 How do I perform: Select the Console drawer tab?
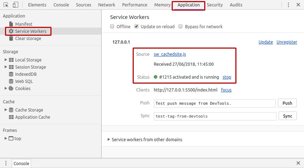click(x=21, y=163)
